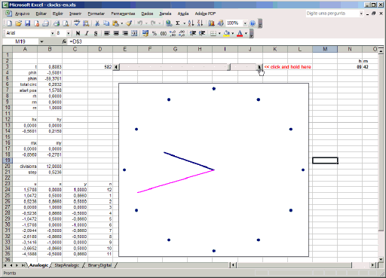
Task: Toggle bold with the N button
Action: point(78,33)
